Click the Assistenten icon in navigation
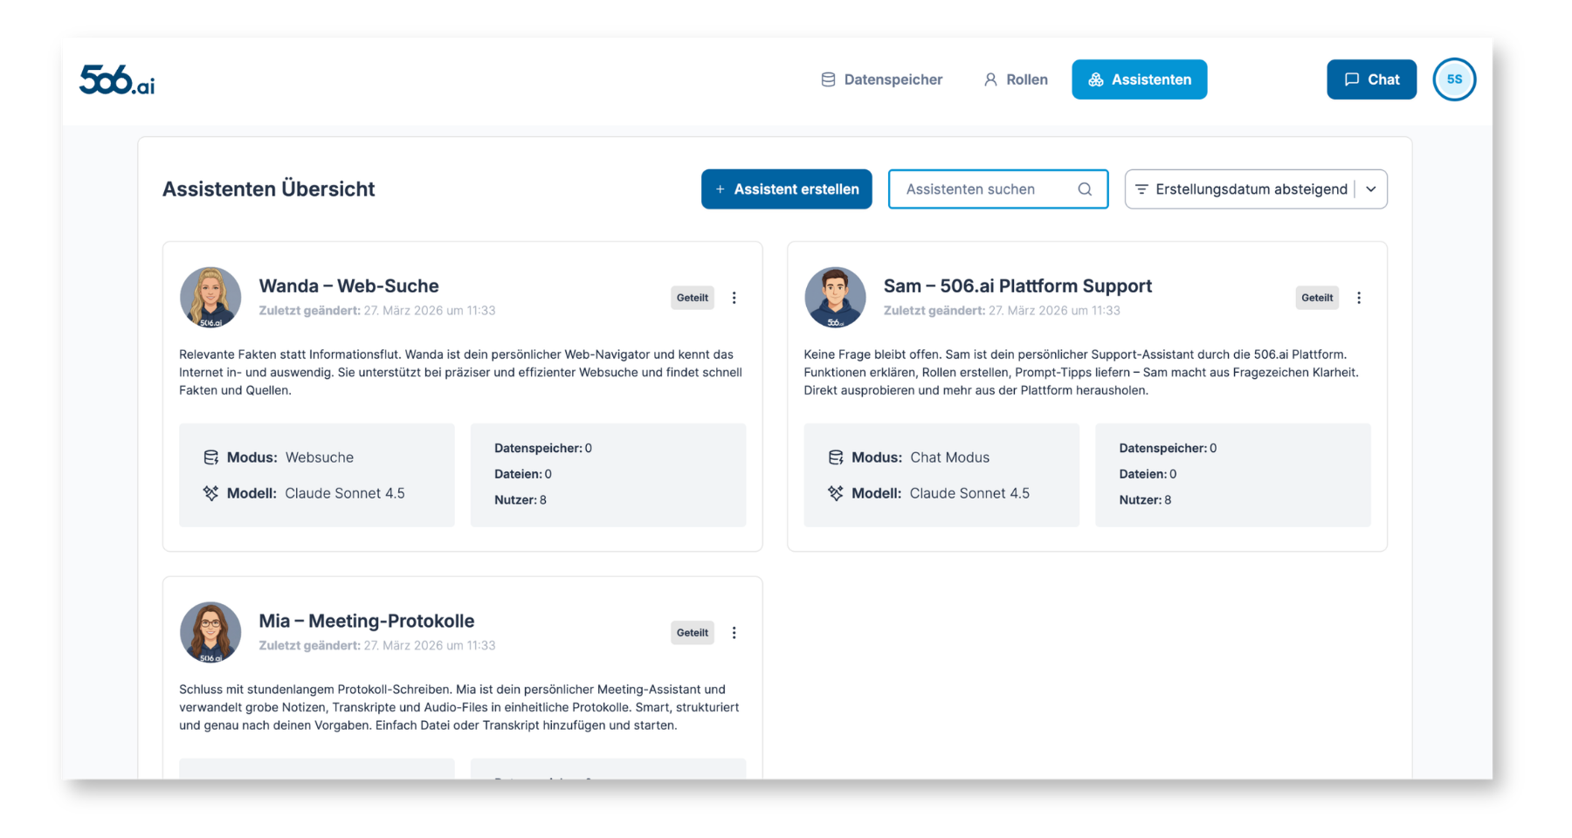The height and width of the screenshot is (838, 1572). [x=1095, y=79]
